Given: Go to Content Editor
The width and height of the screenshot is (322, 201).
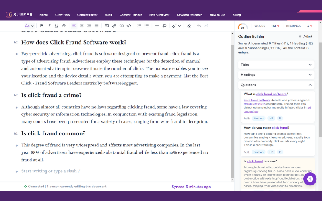Looking at the screenshot, I should (x=87, y=15).
